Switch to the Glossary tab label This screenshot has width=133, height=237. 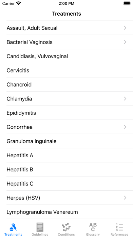[x=93, y=234]
